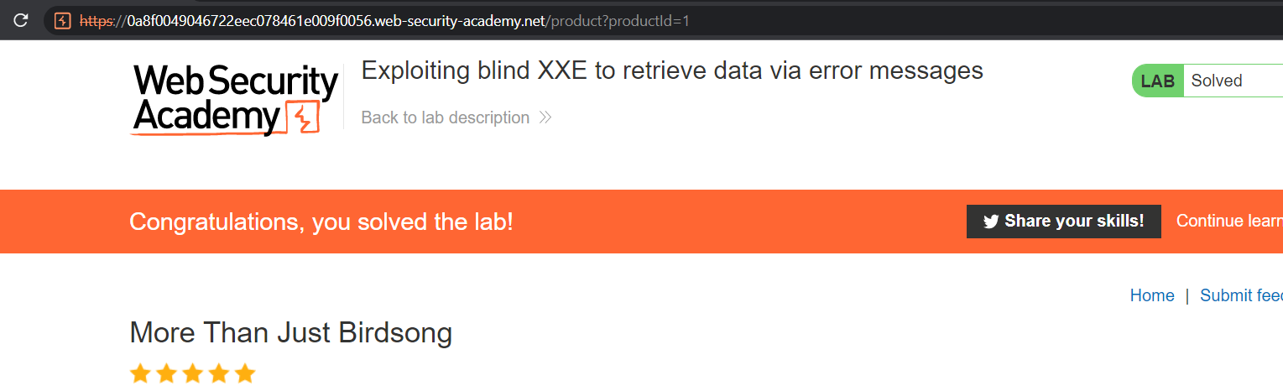Image resolution: width=1283 pixels, height=386 pixels.
Task: Click the Exploiting blind XXE lab title
Action: (671, 70)
